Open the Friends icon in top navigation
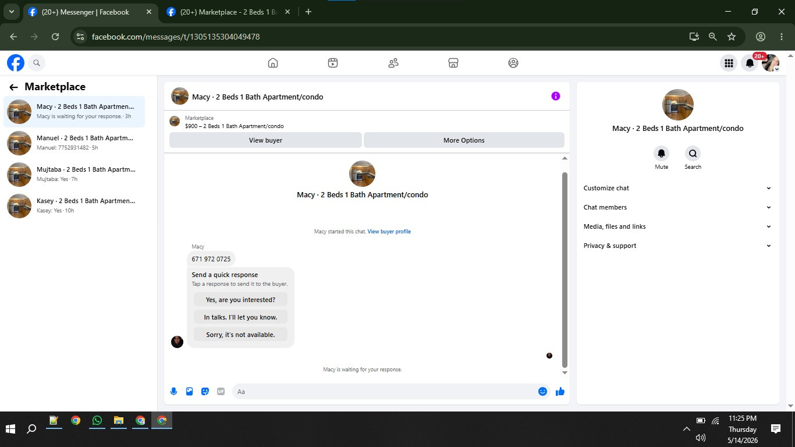 393,63
